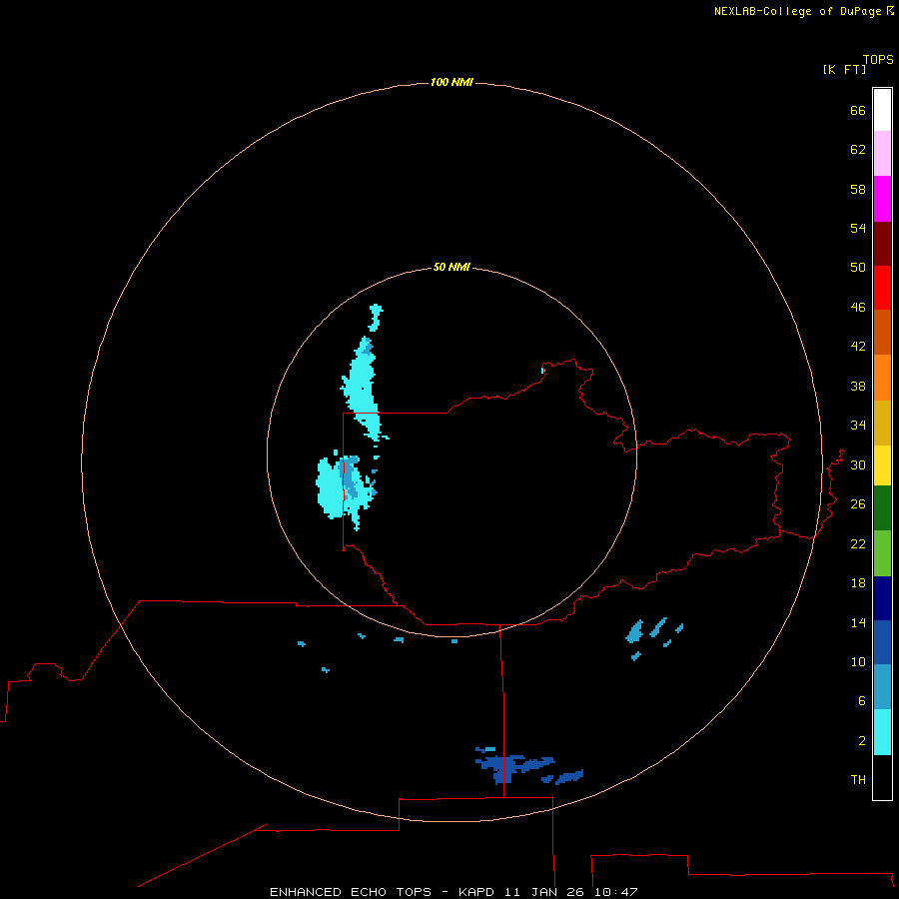Click the legend label 66
Screen dimensions: 899x899
point(858,110)
